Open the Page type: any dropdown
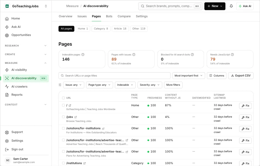 coord(99,85)
